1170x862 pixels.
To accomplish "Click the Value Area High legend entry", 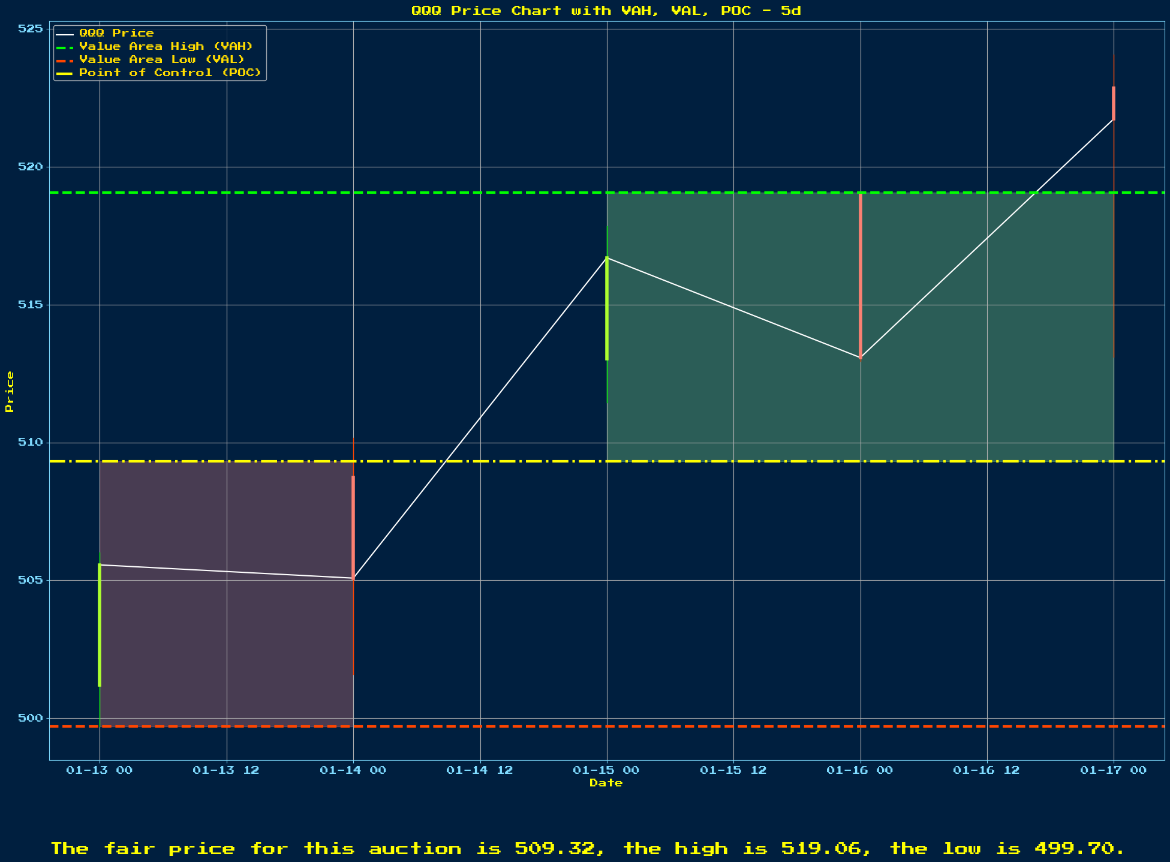I will (x=166, y=46).
